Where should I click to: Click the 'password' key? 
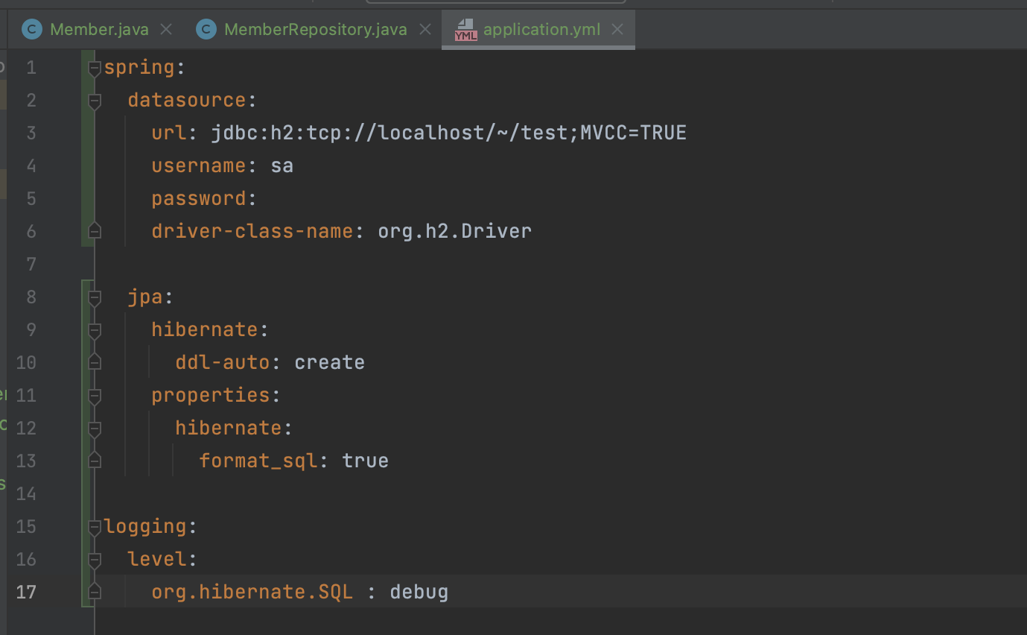[199, 199]
